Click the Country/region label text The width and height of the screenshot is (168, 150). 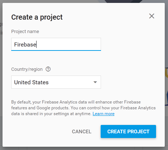coord(27,69)
